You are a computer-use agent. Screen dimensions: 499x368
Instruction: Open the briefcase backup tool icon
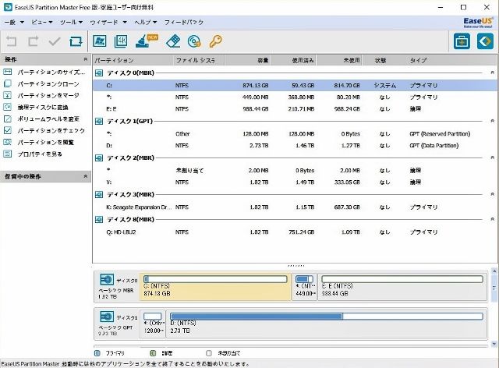point(462,41)
